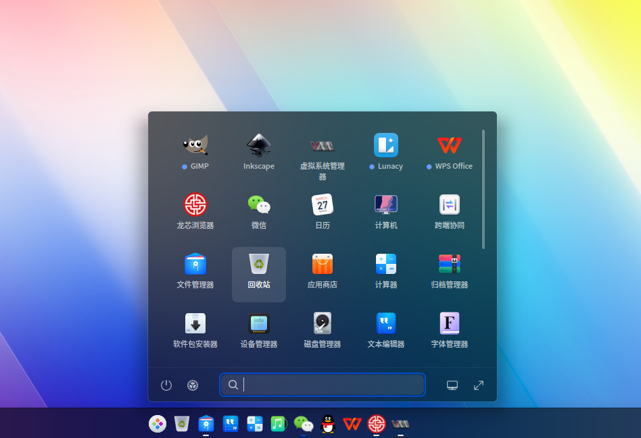Click the launcher button in the dock
This screenshot has width=641, height=438.
point(158,424)
